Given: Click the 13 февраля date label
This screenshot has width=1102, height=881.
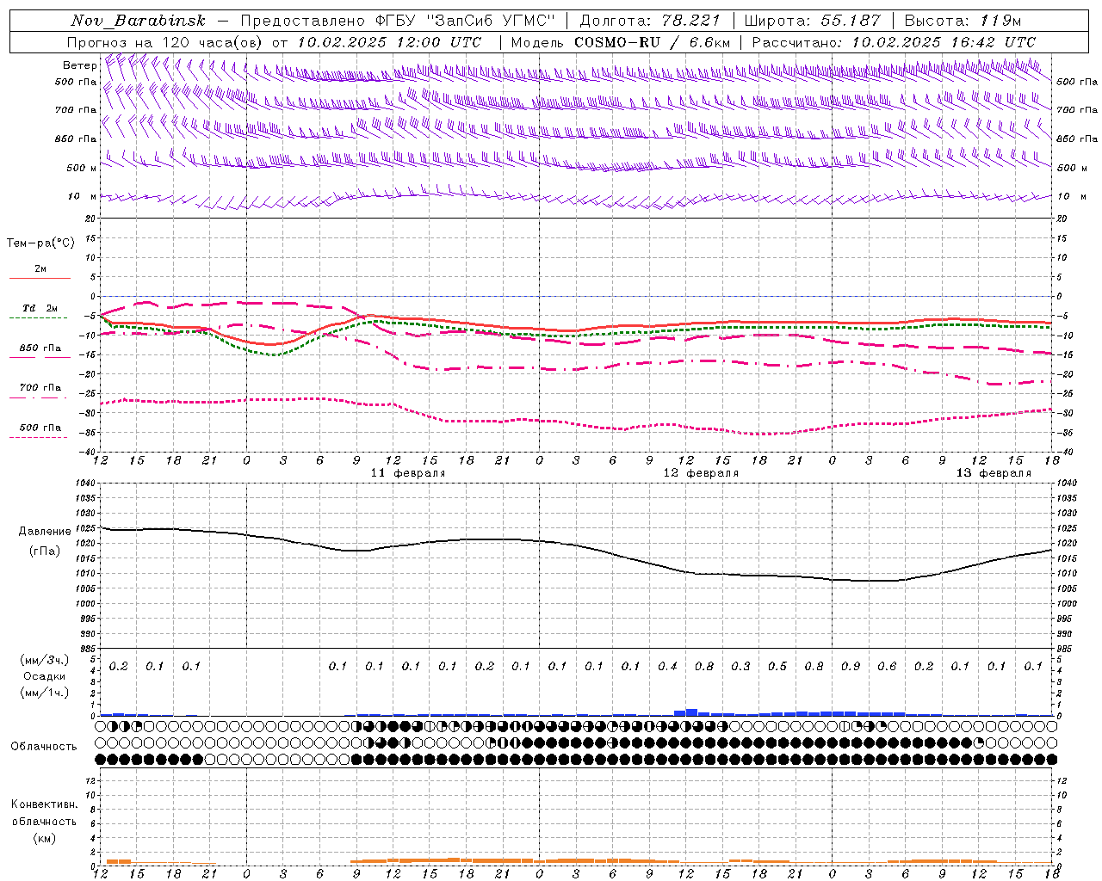Looking at the screenshot, I should (x=994, y=473).
